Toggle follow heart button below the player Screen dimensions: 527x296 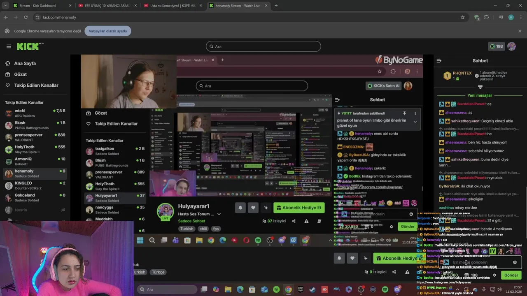(x=352, y=258)
